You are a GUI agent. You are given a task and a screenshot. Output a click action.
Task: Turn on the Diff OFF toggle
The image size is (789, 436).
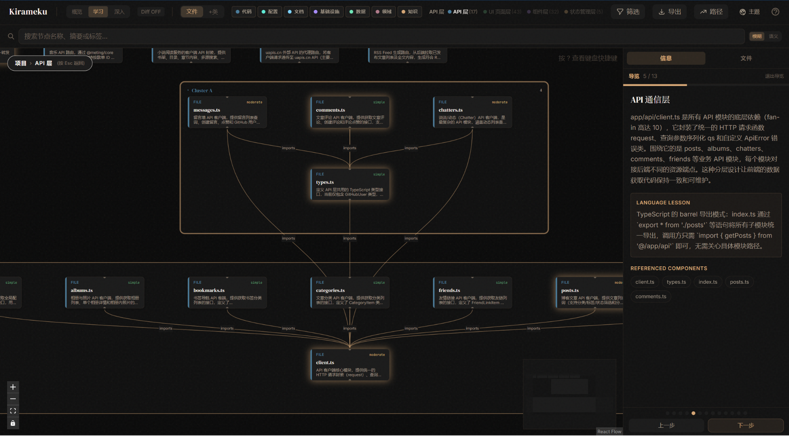point(151,12)
